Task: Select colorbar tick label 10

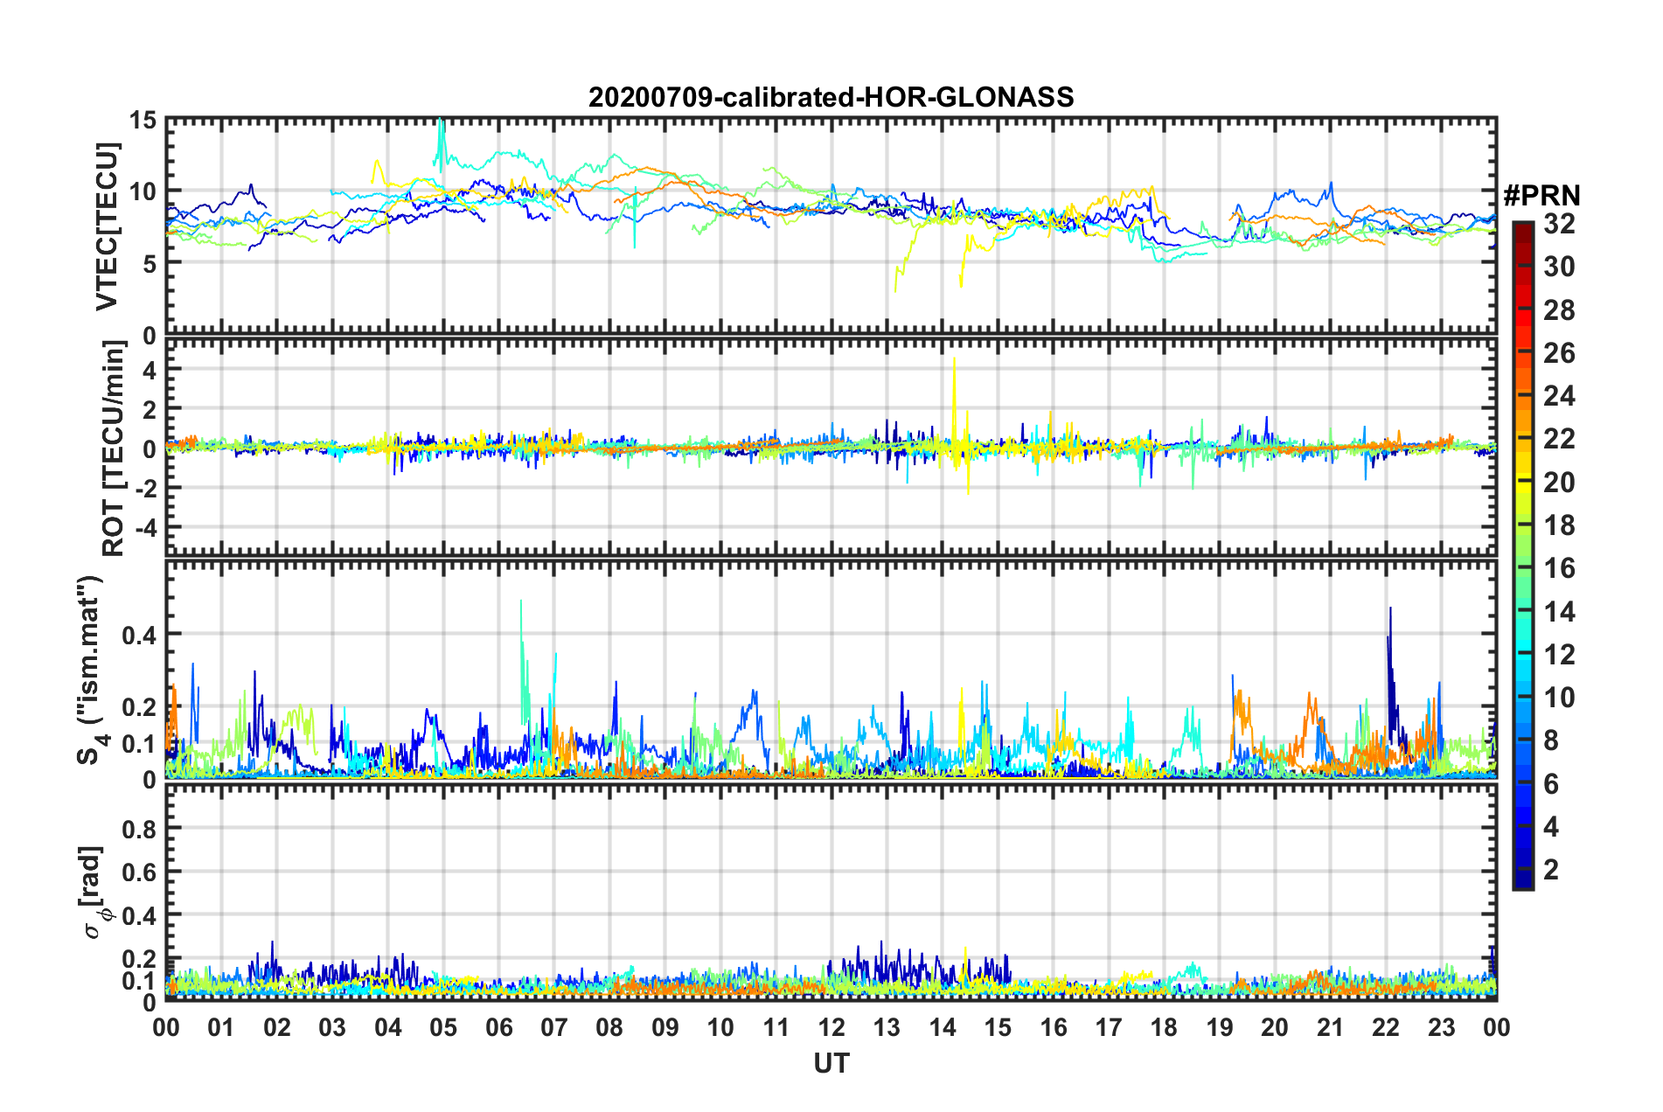Action: [x=1559, y=698]
